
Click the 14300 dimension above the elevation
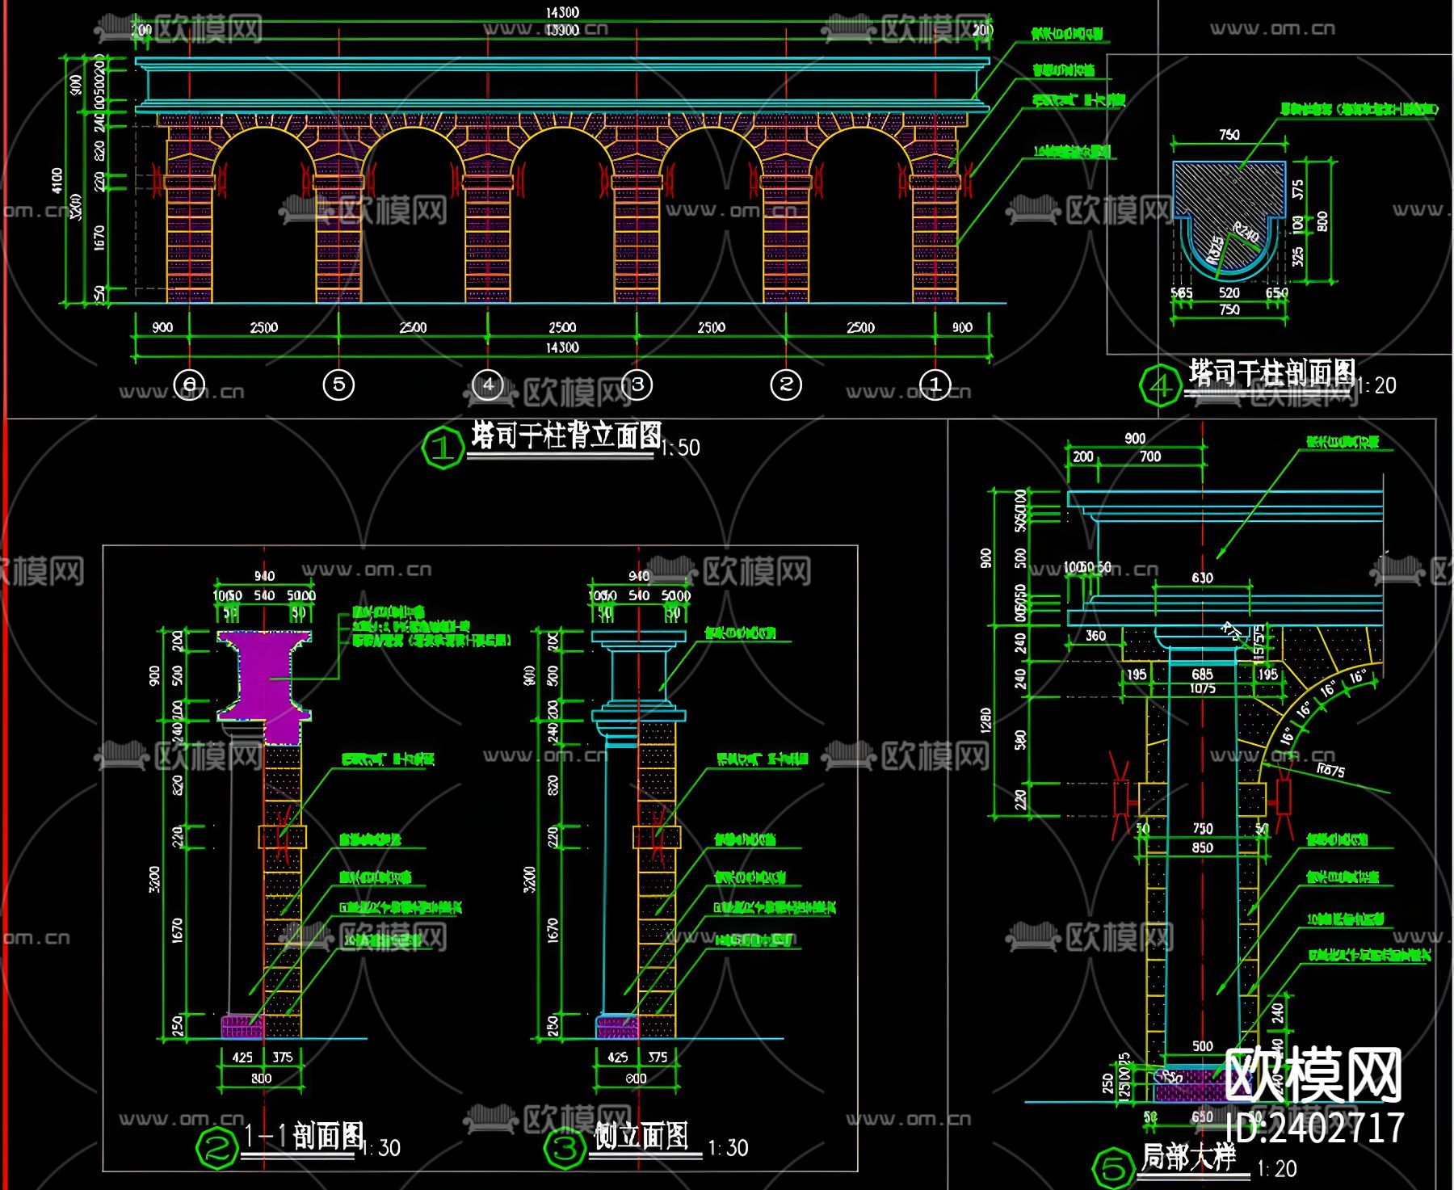coord(562,12)
